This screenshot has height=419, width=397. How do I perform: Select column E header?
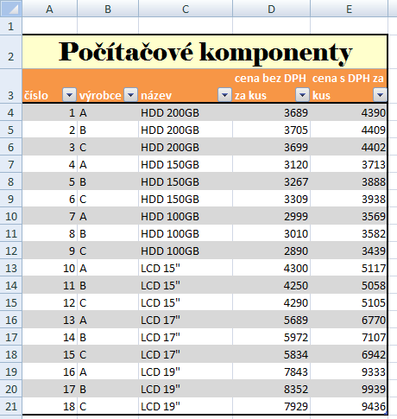tap(350, 9)
